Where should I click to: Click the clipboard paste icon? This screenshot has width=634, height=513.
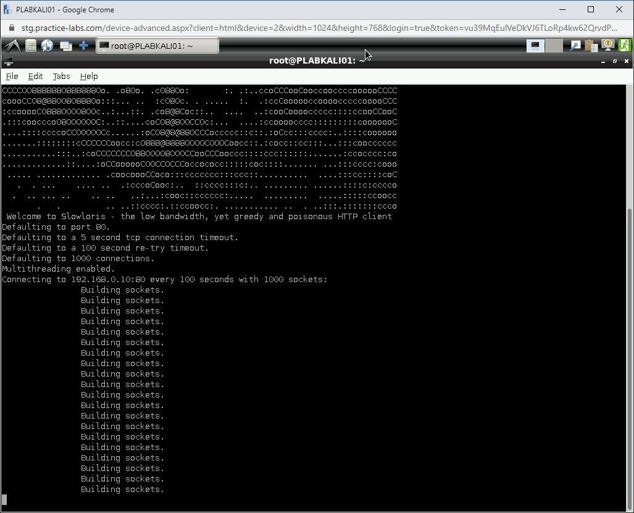[x=591, y=45]
